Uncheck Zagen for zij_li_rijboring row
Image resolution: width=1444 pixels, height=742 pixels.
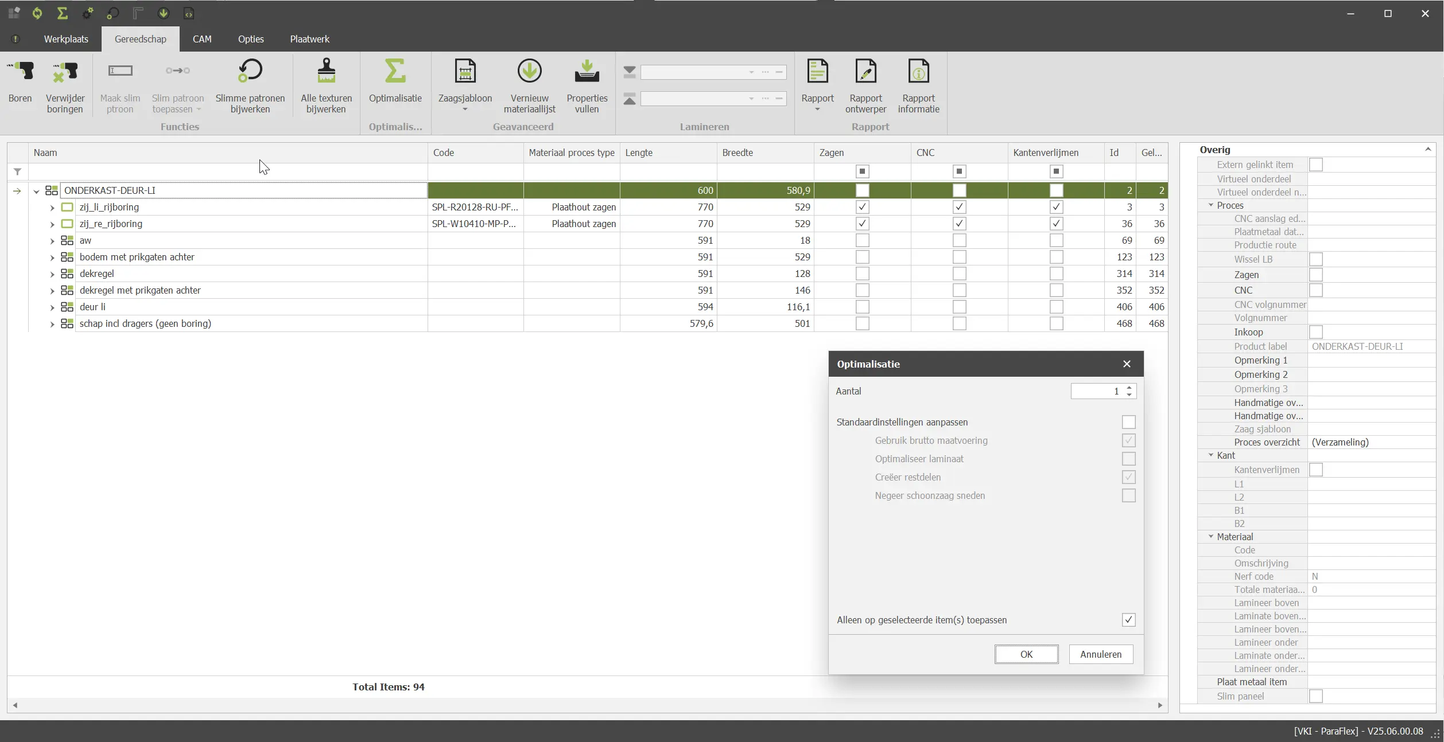pos(862,207)
